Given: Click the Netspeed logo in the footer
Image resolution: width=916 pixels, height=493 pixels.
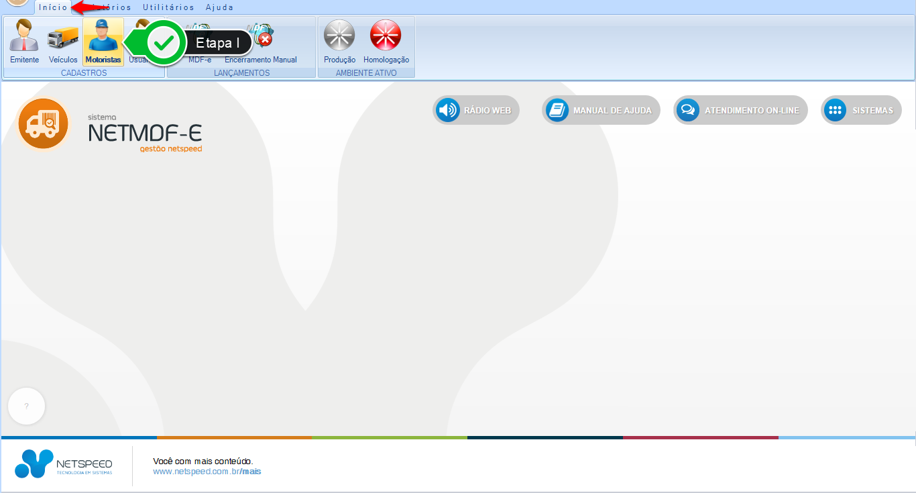Looking at the screenshot, I should [x=64, y=463].
